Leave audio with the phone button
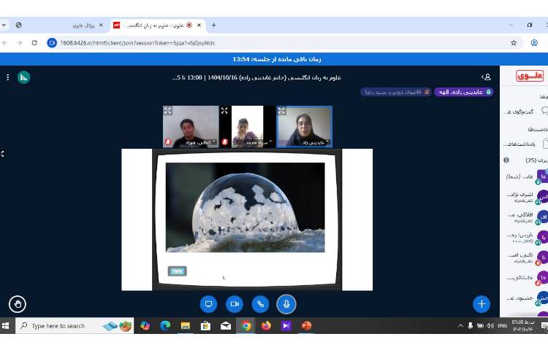 (x=260, y=303)
